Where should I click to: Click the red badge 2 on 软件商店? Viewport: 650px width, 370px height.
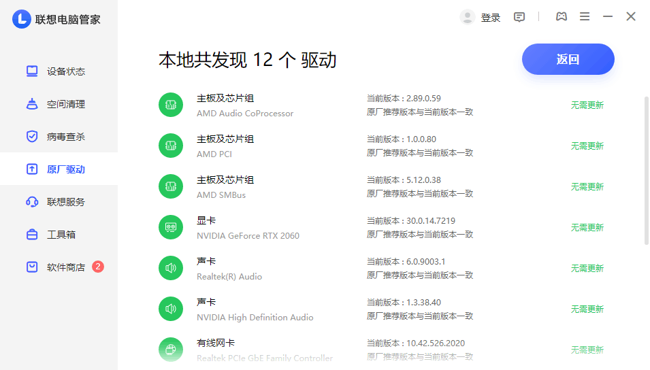[x=98, y=267]
